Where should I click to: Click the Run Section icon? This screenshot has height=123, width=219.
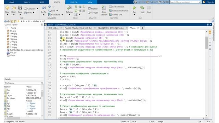[x=104, y=8]
